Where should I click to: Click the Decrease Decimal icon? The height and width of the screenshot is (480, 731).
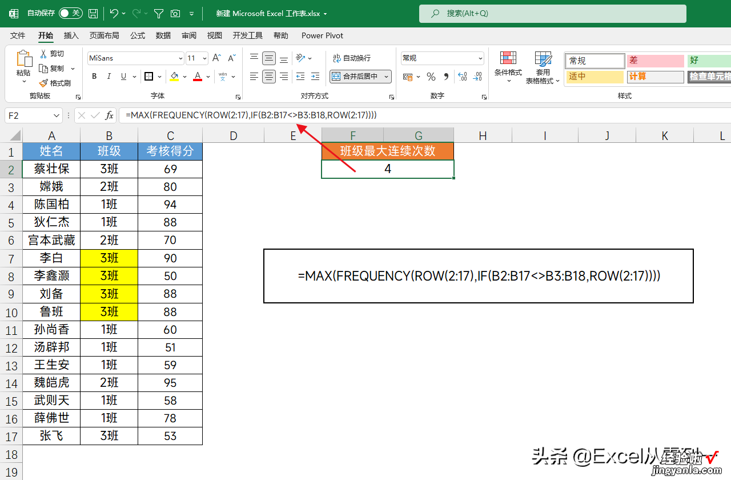477,77
